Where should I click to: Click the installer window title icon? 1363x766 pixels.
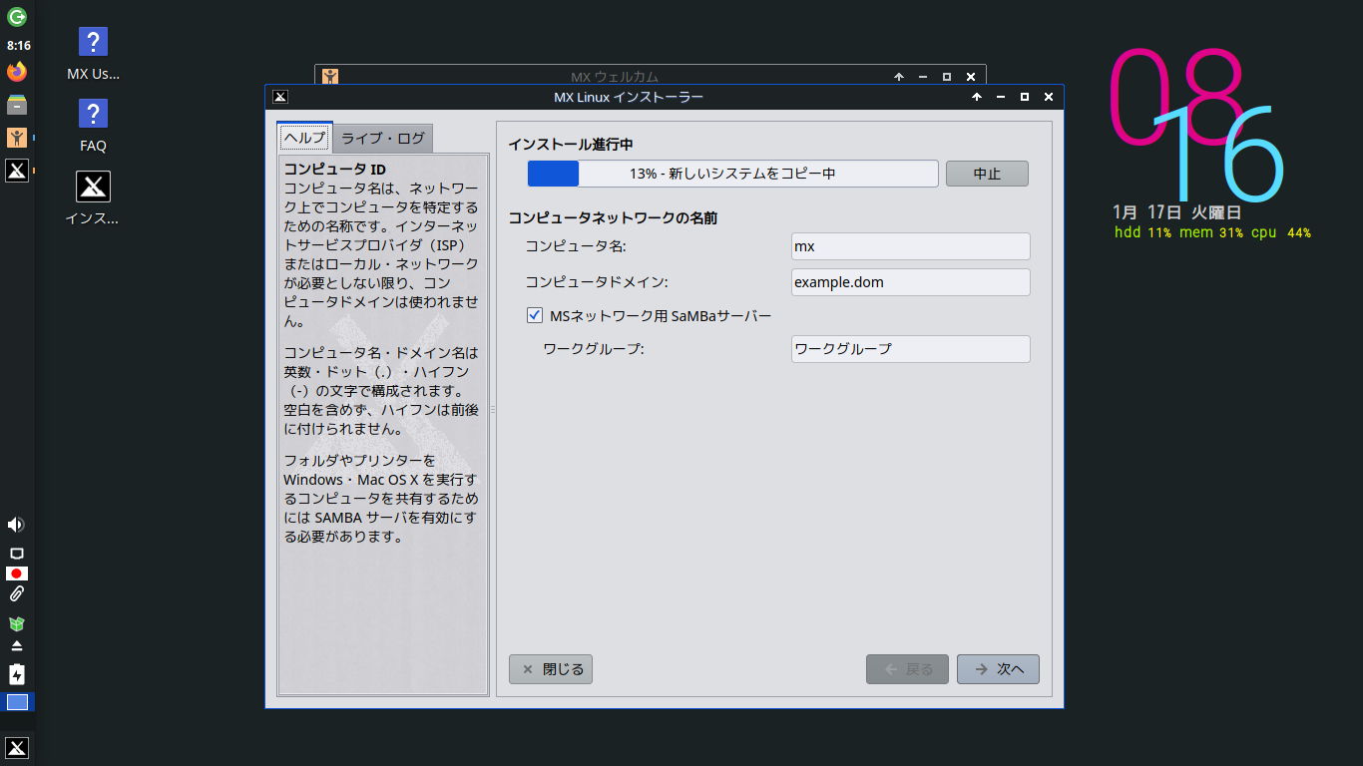(x=280, y=97)
